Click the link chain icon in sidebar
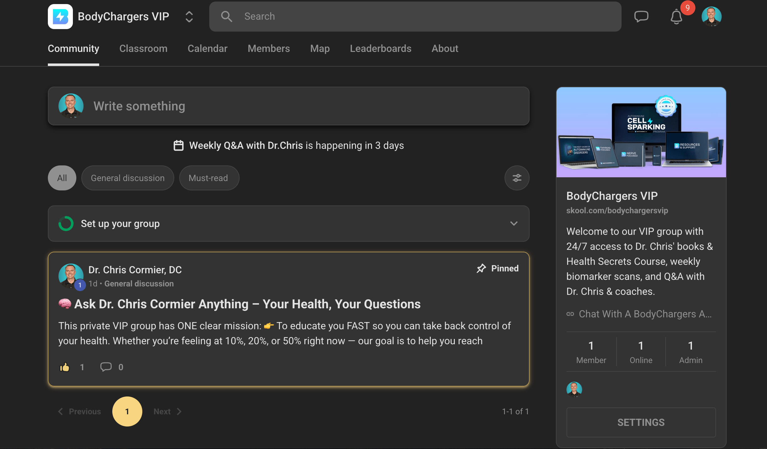Screen dimensions: 767x449 click(570, 314)
